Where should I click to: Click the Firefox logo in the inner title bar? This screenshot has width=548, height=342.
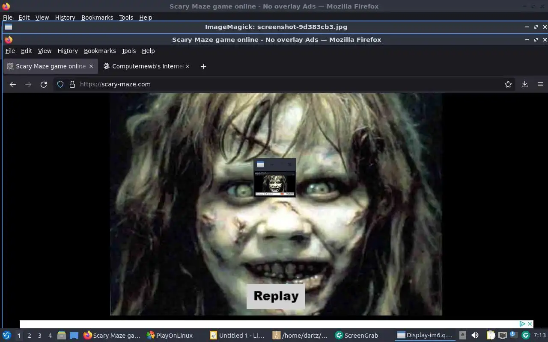tap(9, 40)
